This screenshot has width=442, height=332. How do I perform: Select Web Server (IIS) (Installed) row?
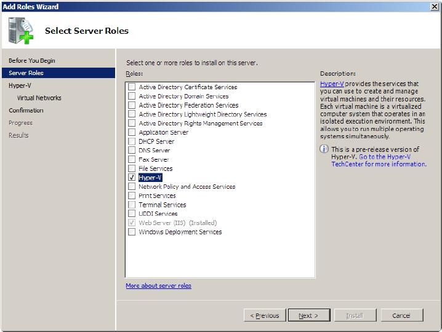tap(177, 223)
